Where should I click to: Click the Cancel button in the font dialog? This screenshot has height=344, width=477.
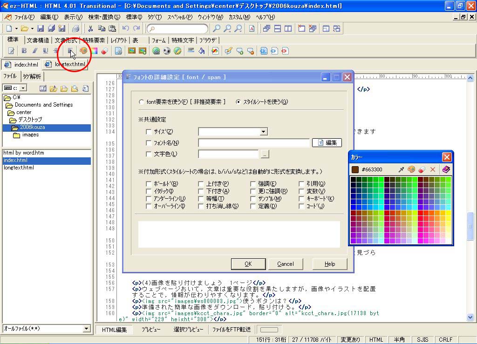coord(286,264)
